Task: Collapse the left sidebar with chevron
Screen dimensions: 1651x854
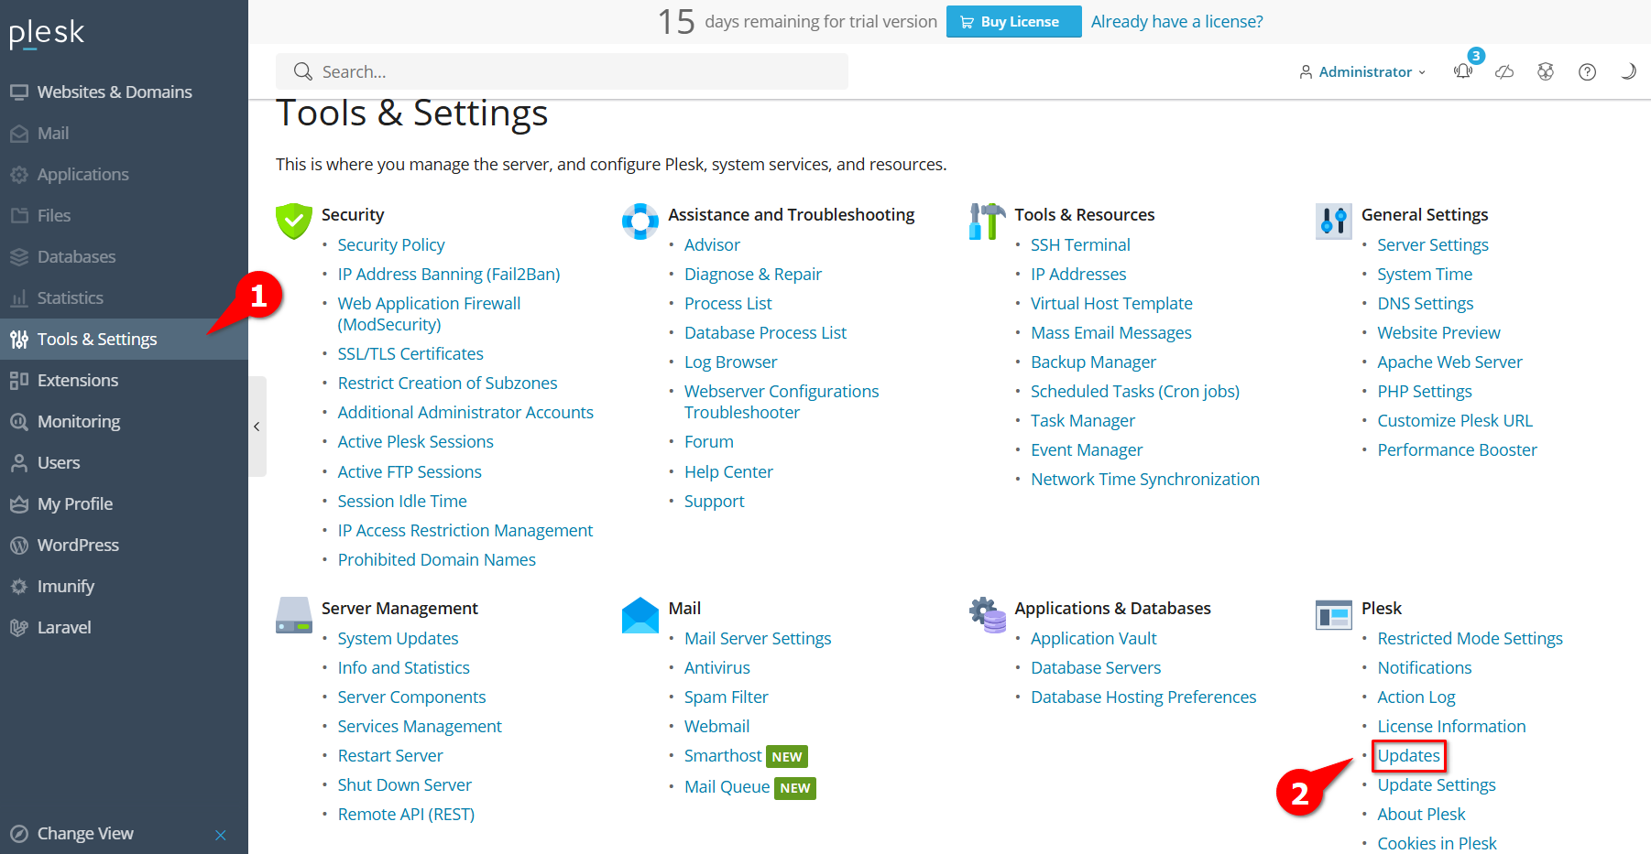Action: tap(257, 427)
